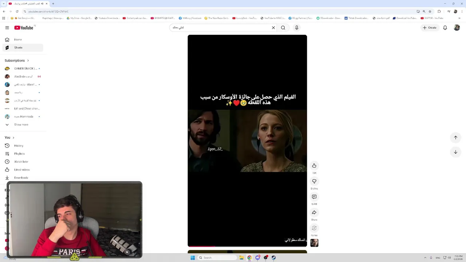The height and width of the screenshot is (262, 466).
Task: Pause the playing Short video
Action: point(247,141)
